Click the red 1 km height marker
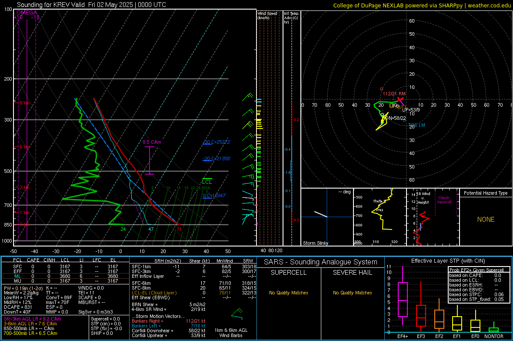513x341 pixels. [x=24, y=213]
